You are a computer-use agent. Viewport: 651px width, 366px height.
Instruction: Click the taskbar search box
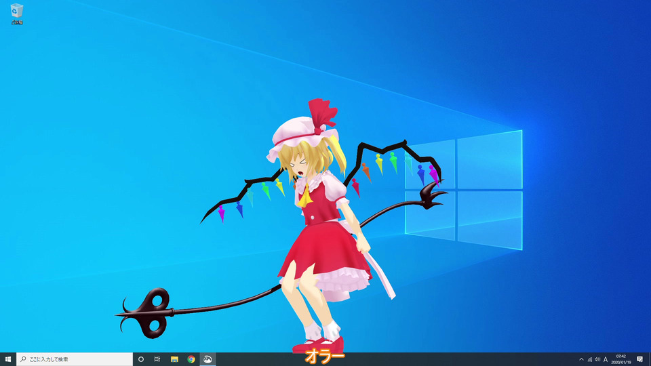[x=75, y=359]
